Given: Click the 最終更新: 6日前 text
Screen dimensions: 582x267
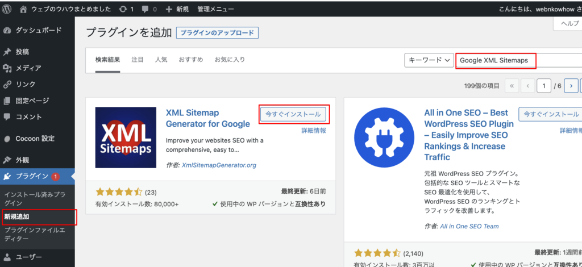Looking at the screenshot, I should pos(304,191).
